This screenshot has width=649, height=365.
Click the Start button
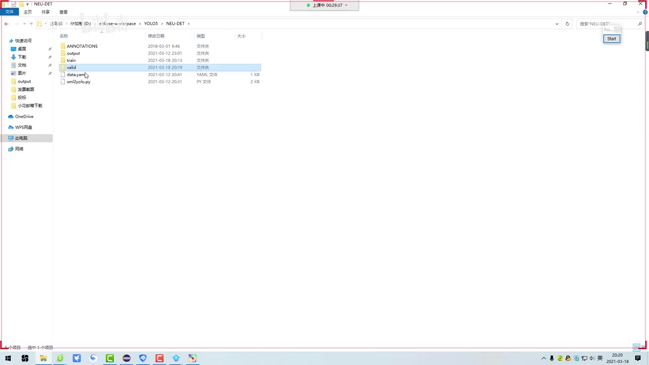611,39
